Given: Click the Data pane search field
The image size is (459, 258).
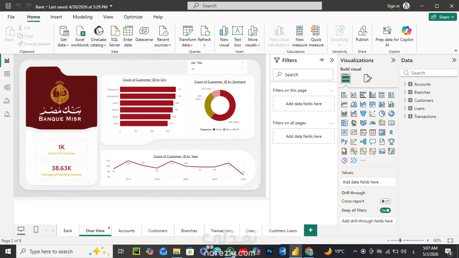Looking at the screenshot, I should pyautogui.click(x=429, y=73).
